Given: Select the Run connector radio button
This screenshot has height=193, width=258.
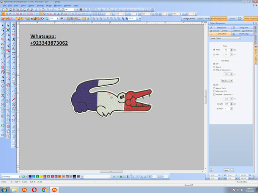Looking at the screenshot, I should coord(214,54).
